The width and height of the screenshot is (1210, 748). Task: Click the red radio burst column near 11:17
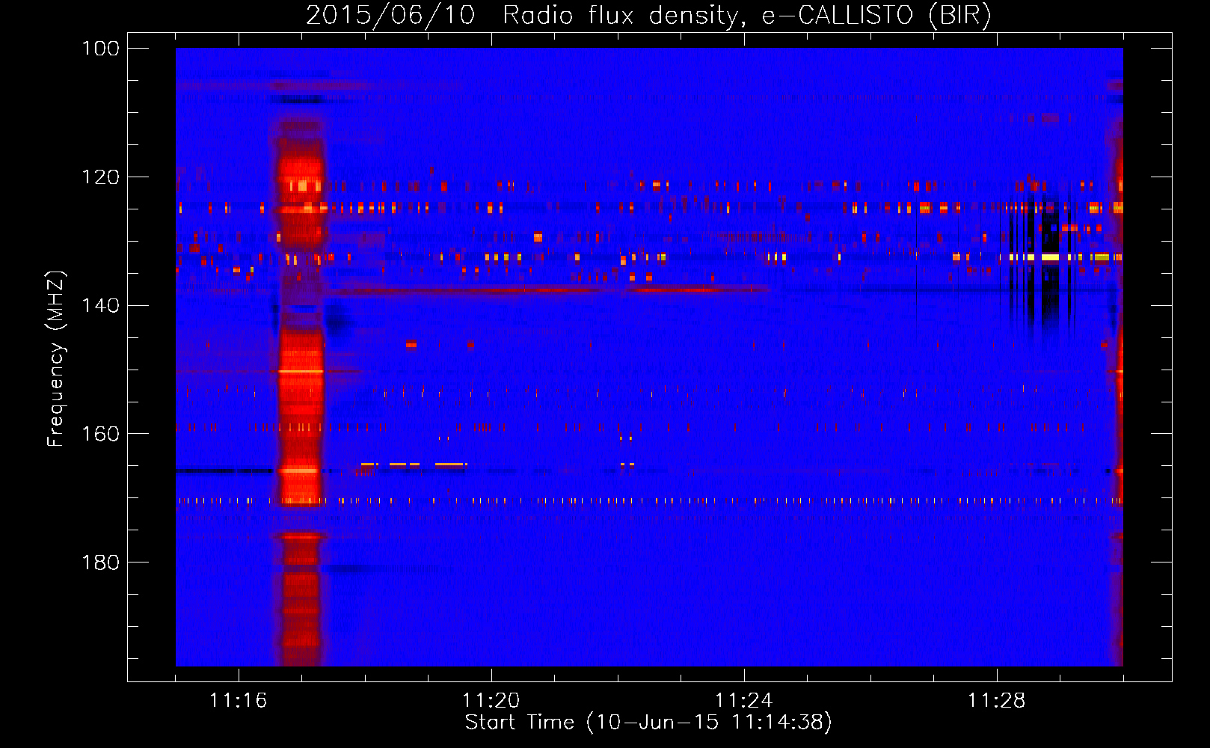tap(301, 389)
